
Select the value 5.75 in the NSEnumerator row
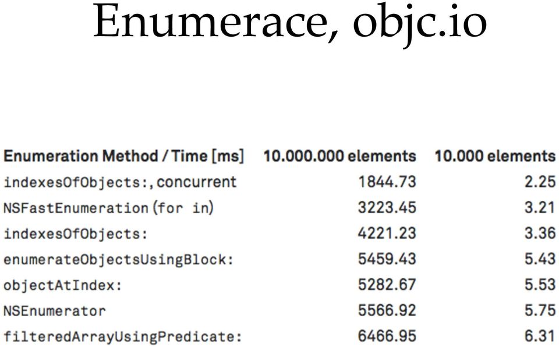tap(540, 310)
